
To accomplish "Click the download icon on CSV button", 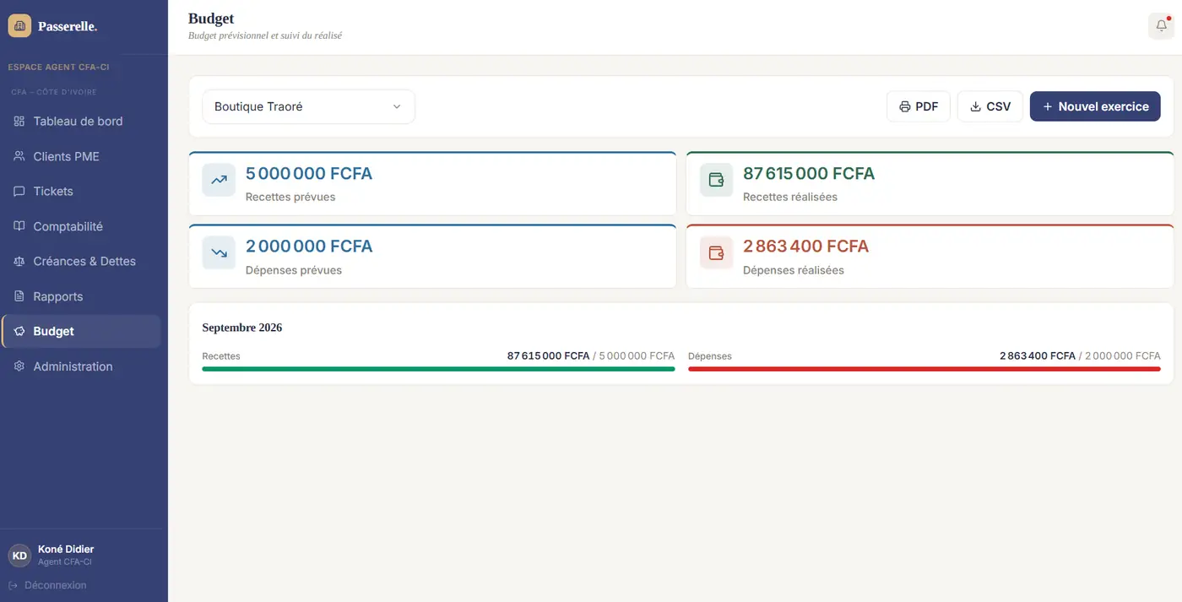I will coord(976,107).
